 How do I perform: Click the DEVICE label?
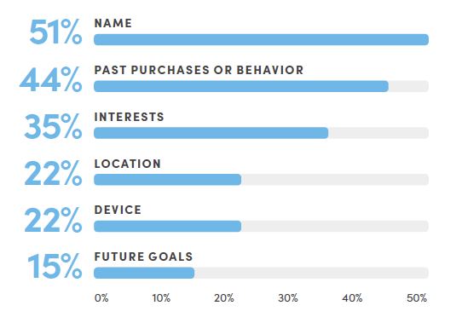click(118, 210)
